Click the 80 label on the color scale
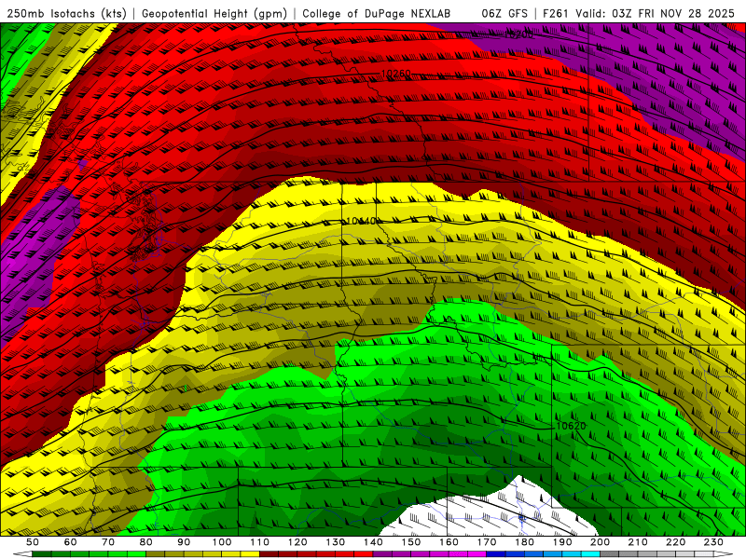Screen dimensions: 746x559 (146, 542)
